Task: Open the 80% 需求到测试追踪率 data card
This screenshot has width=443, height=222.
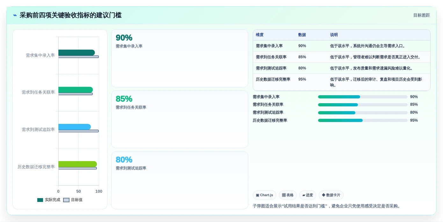Action: tap(180, 180)
